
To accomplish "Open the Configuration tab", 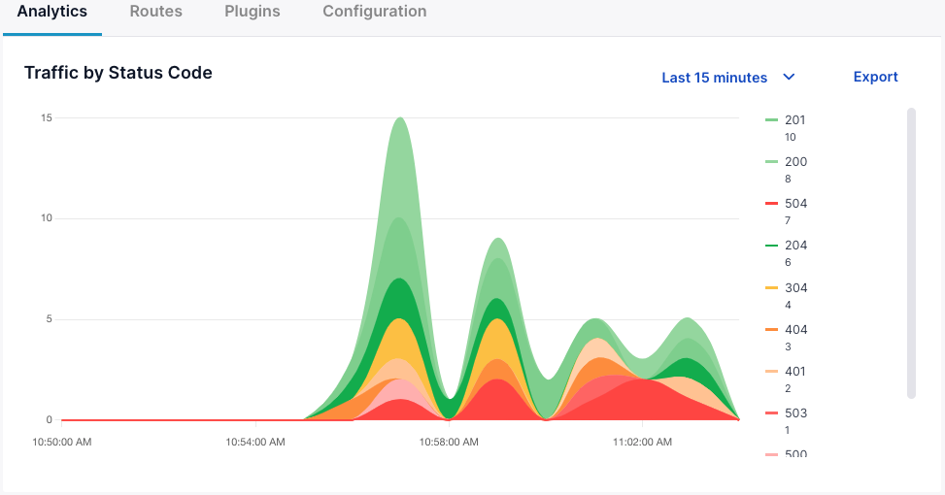I will (x=374, y=12).
